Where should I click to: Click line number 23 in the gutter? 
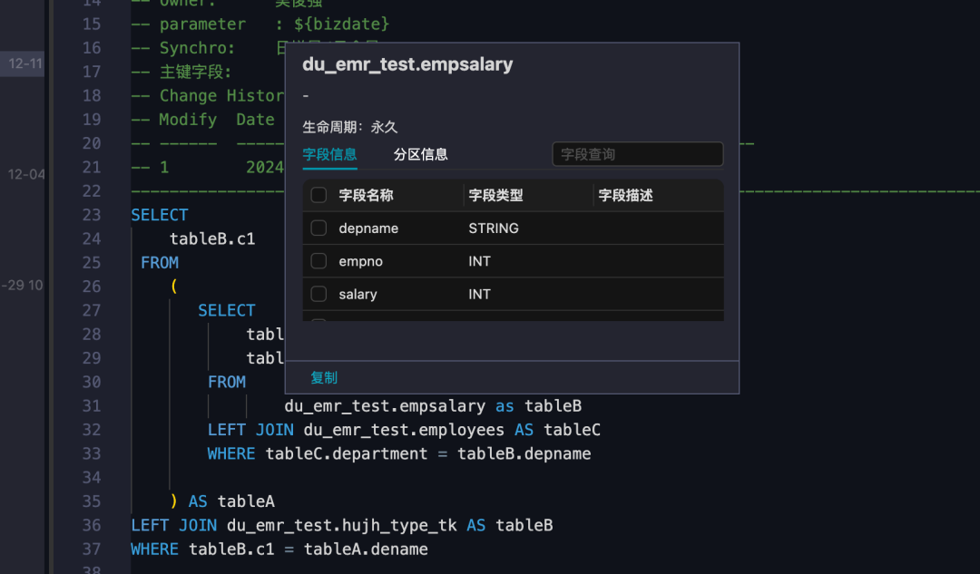(x=91, y=215)
